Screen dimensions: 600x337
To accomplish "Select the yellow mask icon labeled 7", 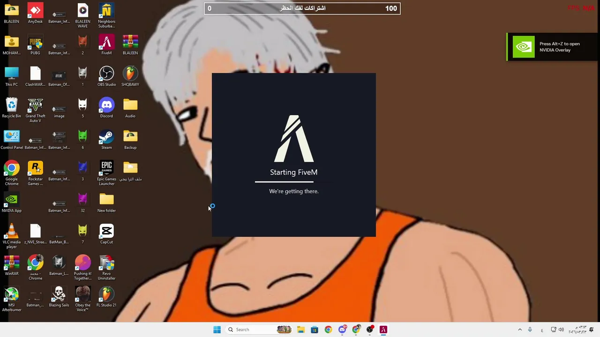I will [x=82, y=234].
